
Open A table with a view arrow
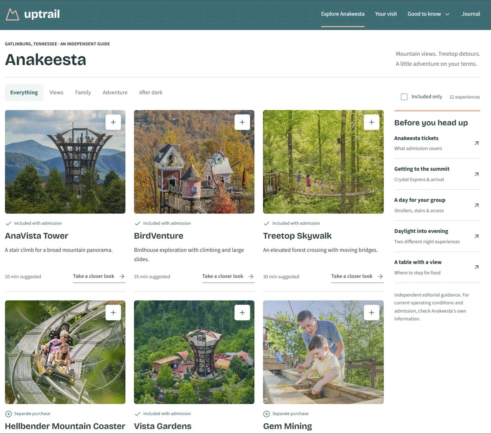coord(476,267)
